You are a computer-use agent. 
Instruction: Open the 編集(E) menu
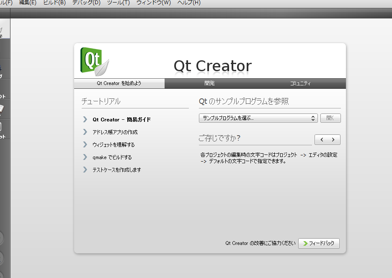28,3
